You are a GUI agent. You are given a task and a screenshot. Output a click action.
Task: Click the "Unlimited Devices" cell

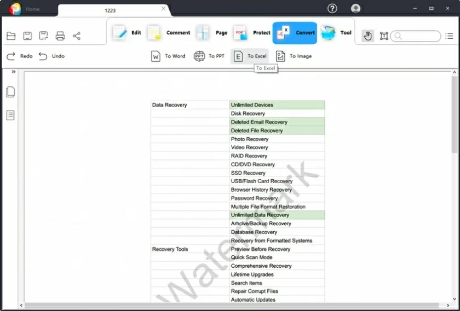(277, 105)
